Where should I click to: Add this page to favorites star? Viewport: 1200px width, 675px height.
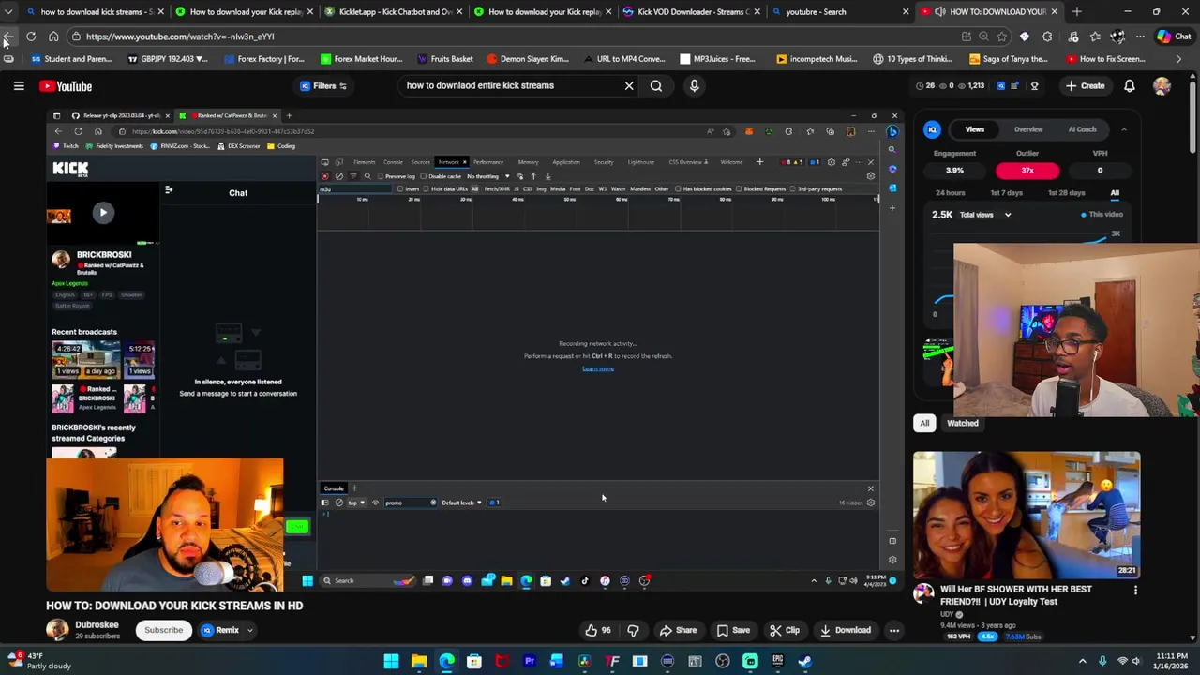coord(1002,37)
